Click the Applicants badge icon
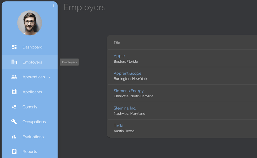Image resolution: width=257 pixels, height=158 pixels. point(14,92)
